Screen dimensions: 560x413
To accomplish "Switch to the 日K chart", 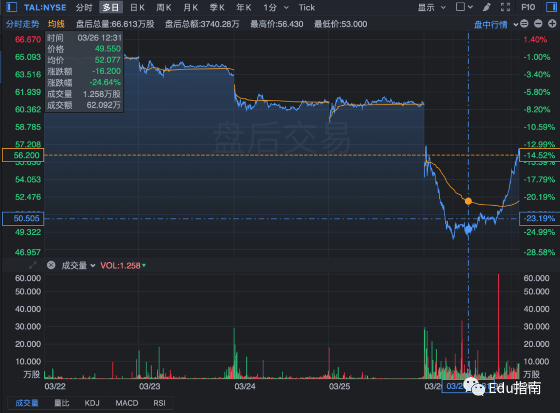I will coord(137,7).
